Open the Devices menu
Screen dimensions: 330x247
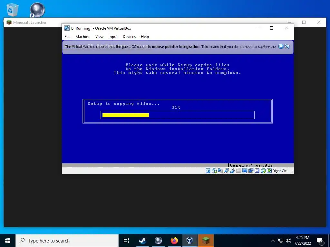point(129,37)
